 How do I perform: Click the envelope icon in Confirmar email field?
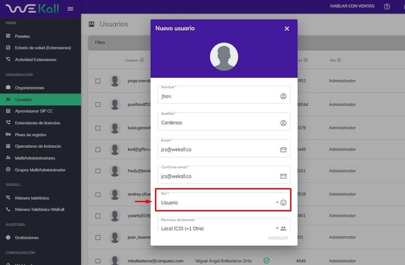[x=283, y=176]
